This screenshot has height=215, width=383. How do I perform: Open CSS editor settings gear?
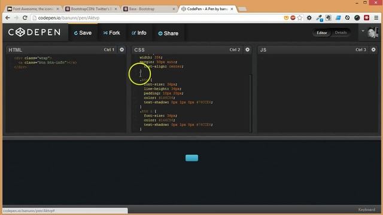coord(247,50)
